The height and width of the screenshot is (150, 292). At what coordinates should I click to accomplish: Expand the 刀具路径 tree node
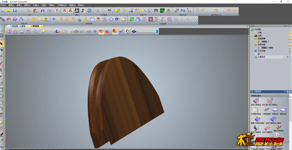point(253,57)
